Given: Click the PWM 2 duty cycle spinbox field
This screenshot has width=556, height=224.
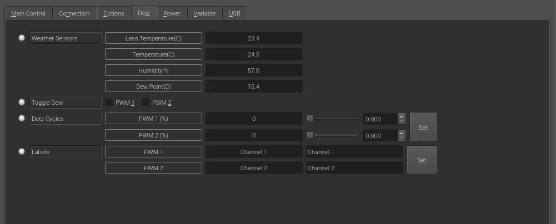Looking at the screenshot, I should (380, 135).
